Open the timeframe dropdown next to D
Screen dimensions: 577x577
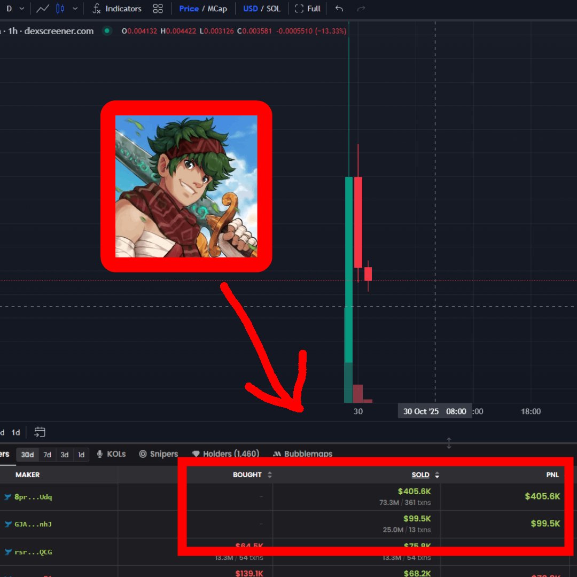22,9
